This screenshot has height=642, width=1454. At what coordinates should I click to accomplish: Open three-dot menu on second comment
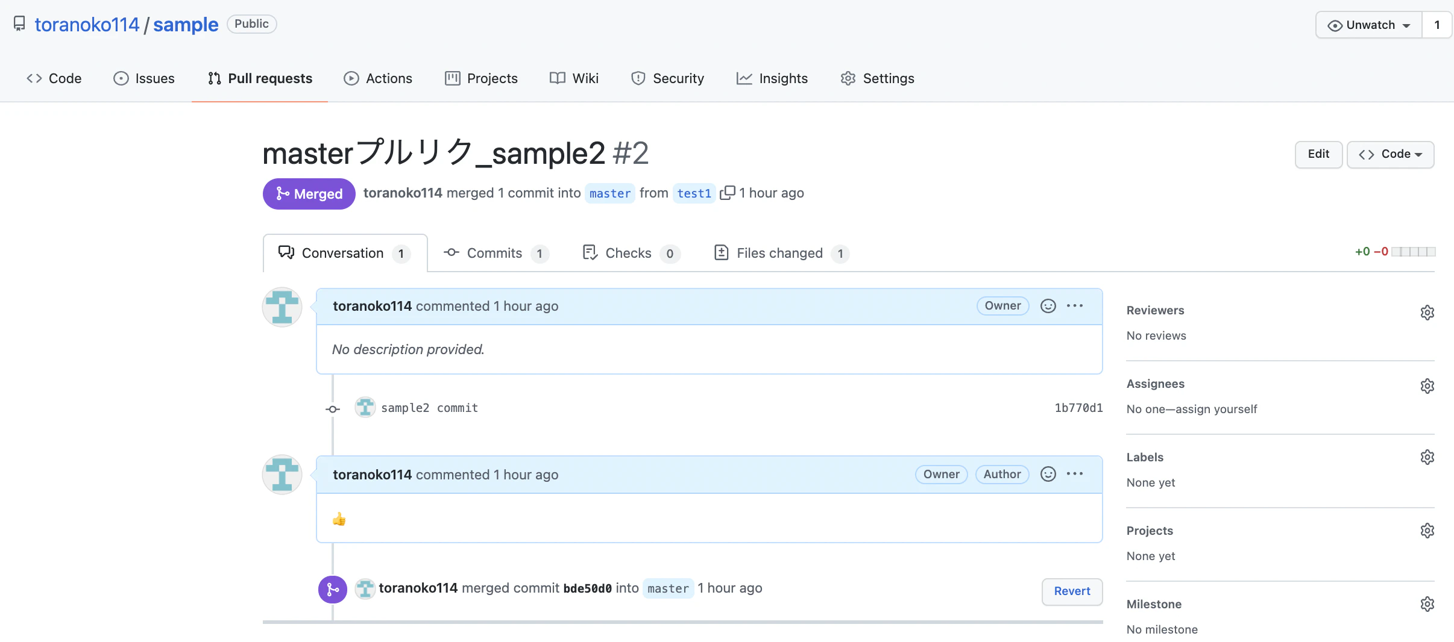pos(1075,474)
